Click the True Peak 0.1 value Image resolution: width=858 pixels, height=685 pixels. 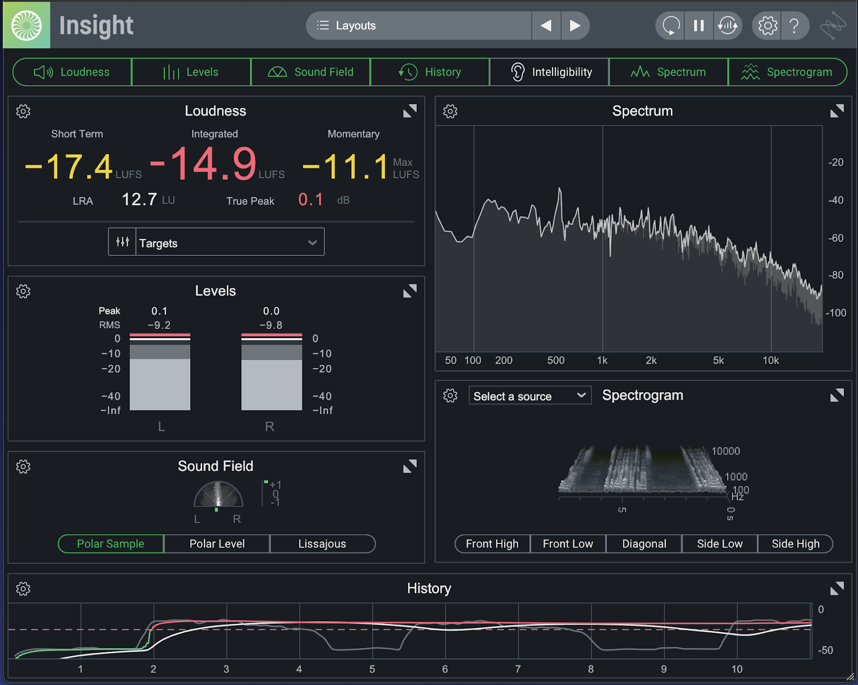click(310, 200)
